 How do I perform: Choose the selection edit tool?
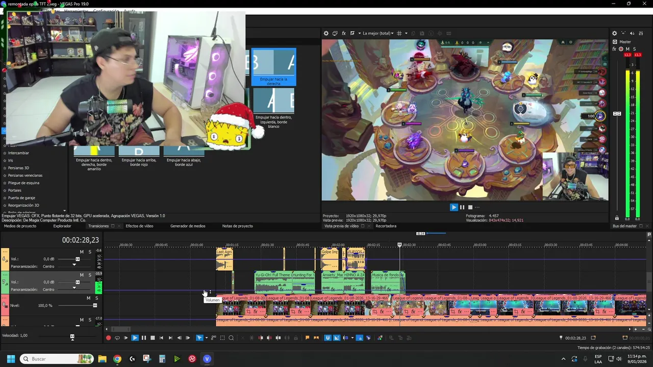(222, 337)
